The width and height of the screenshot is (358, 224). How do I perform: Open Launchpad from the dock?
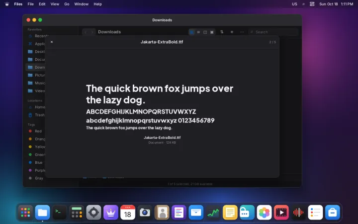click(25, 213)
